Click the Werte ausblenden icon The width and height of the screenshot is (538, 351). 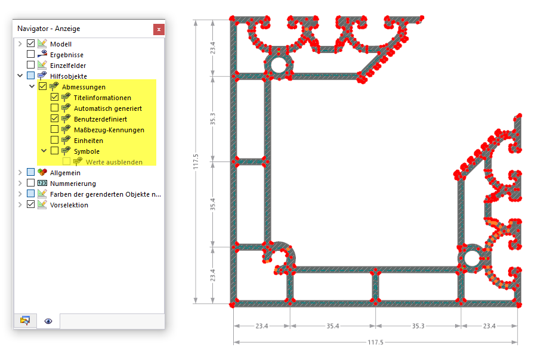[x=78, y=161]
